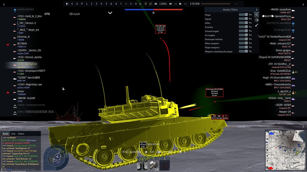The width and height of the screenshot is (307, 172).
Task: Select camera view 5 in replay toolbar
Action: point(106,4)
